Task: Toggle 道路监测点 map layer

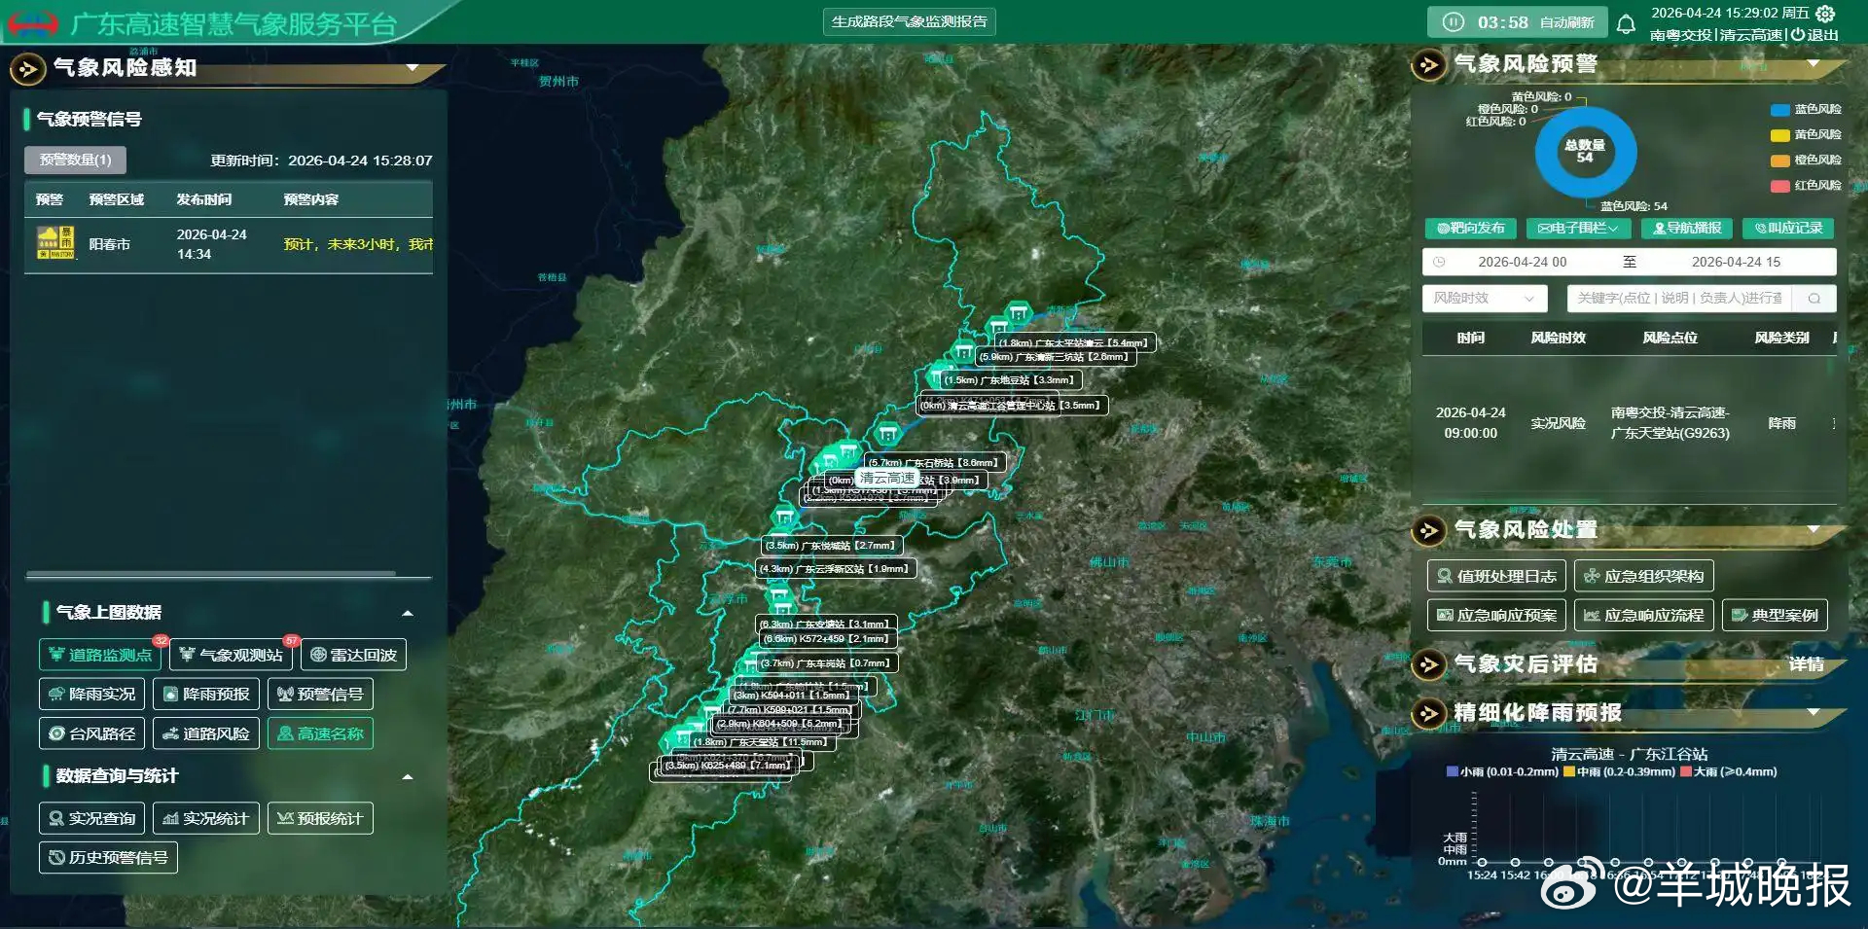Action: [100, 655]
